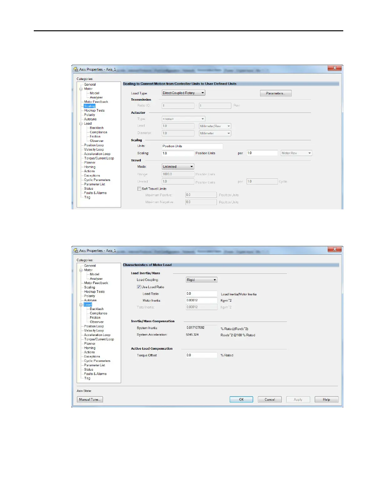The width and height of the screenshot is (383, 495).
Task: Click the Manual Tune... button
Action: pos(90,399)
